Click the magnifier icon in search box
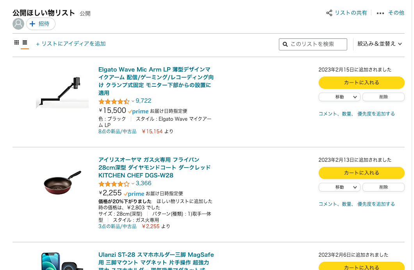 coord(285,45)
